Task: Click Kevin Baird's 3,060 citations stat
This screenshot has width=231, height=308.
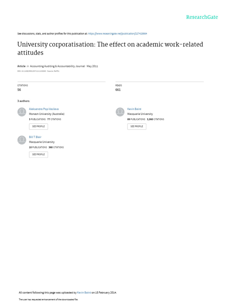Action: [x=156, y=119]
